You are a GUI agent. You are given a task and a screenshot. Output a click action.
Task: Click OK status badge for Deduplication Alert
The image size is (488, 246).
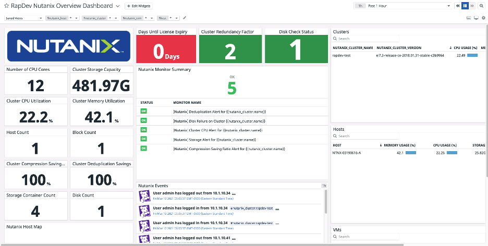pos(143,111)
